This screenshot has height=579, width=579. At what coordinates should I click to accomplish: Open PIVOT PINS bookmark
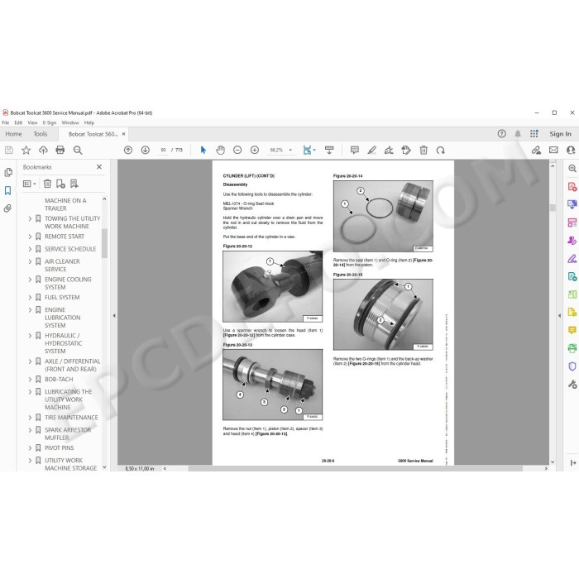click(x=60, y=448)
